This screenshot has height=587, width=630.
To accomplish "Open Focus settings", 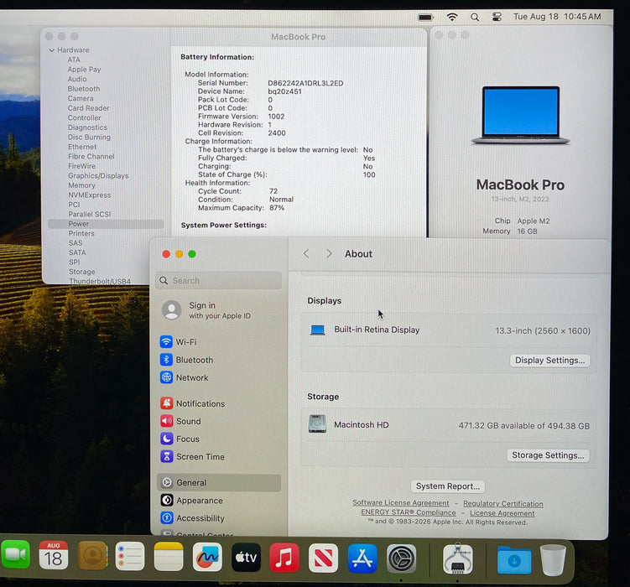I will 180,439.
